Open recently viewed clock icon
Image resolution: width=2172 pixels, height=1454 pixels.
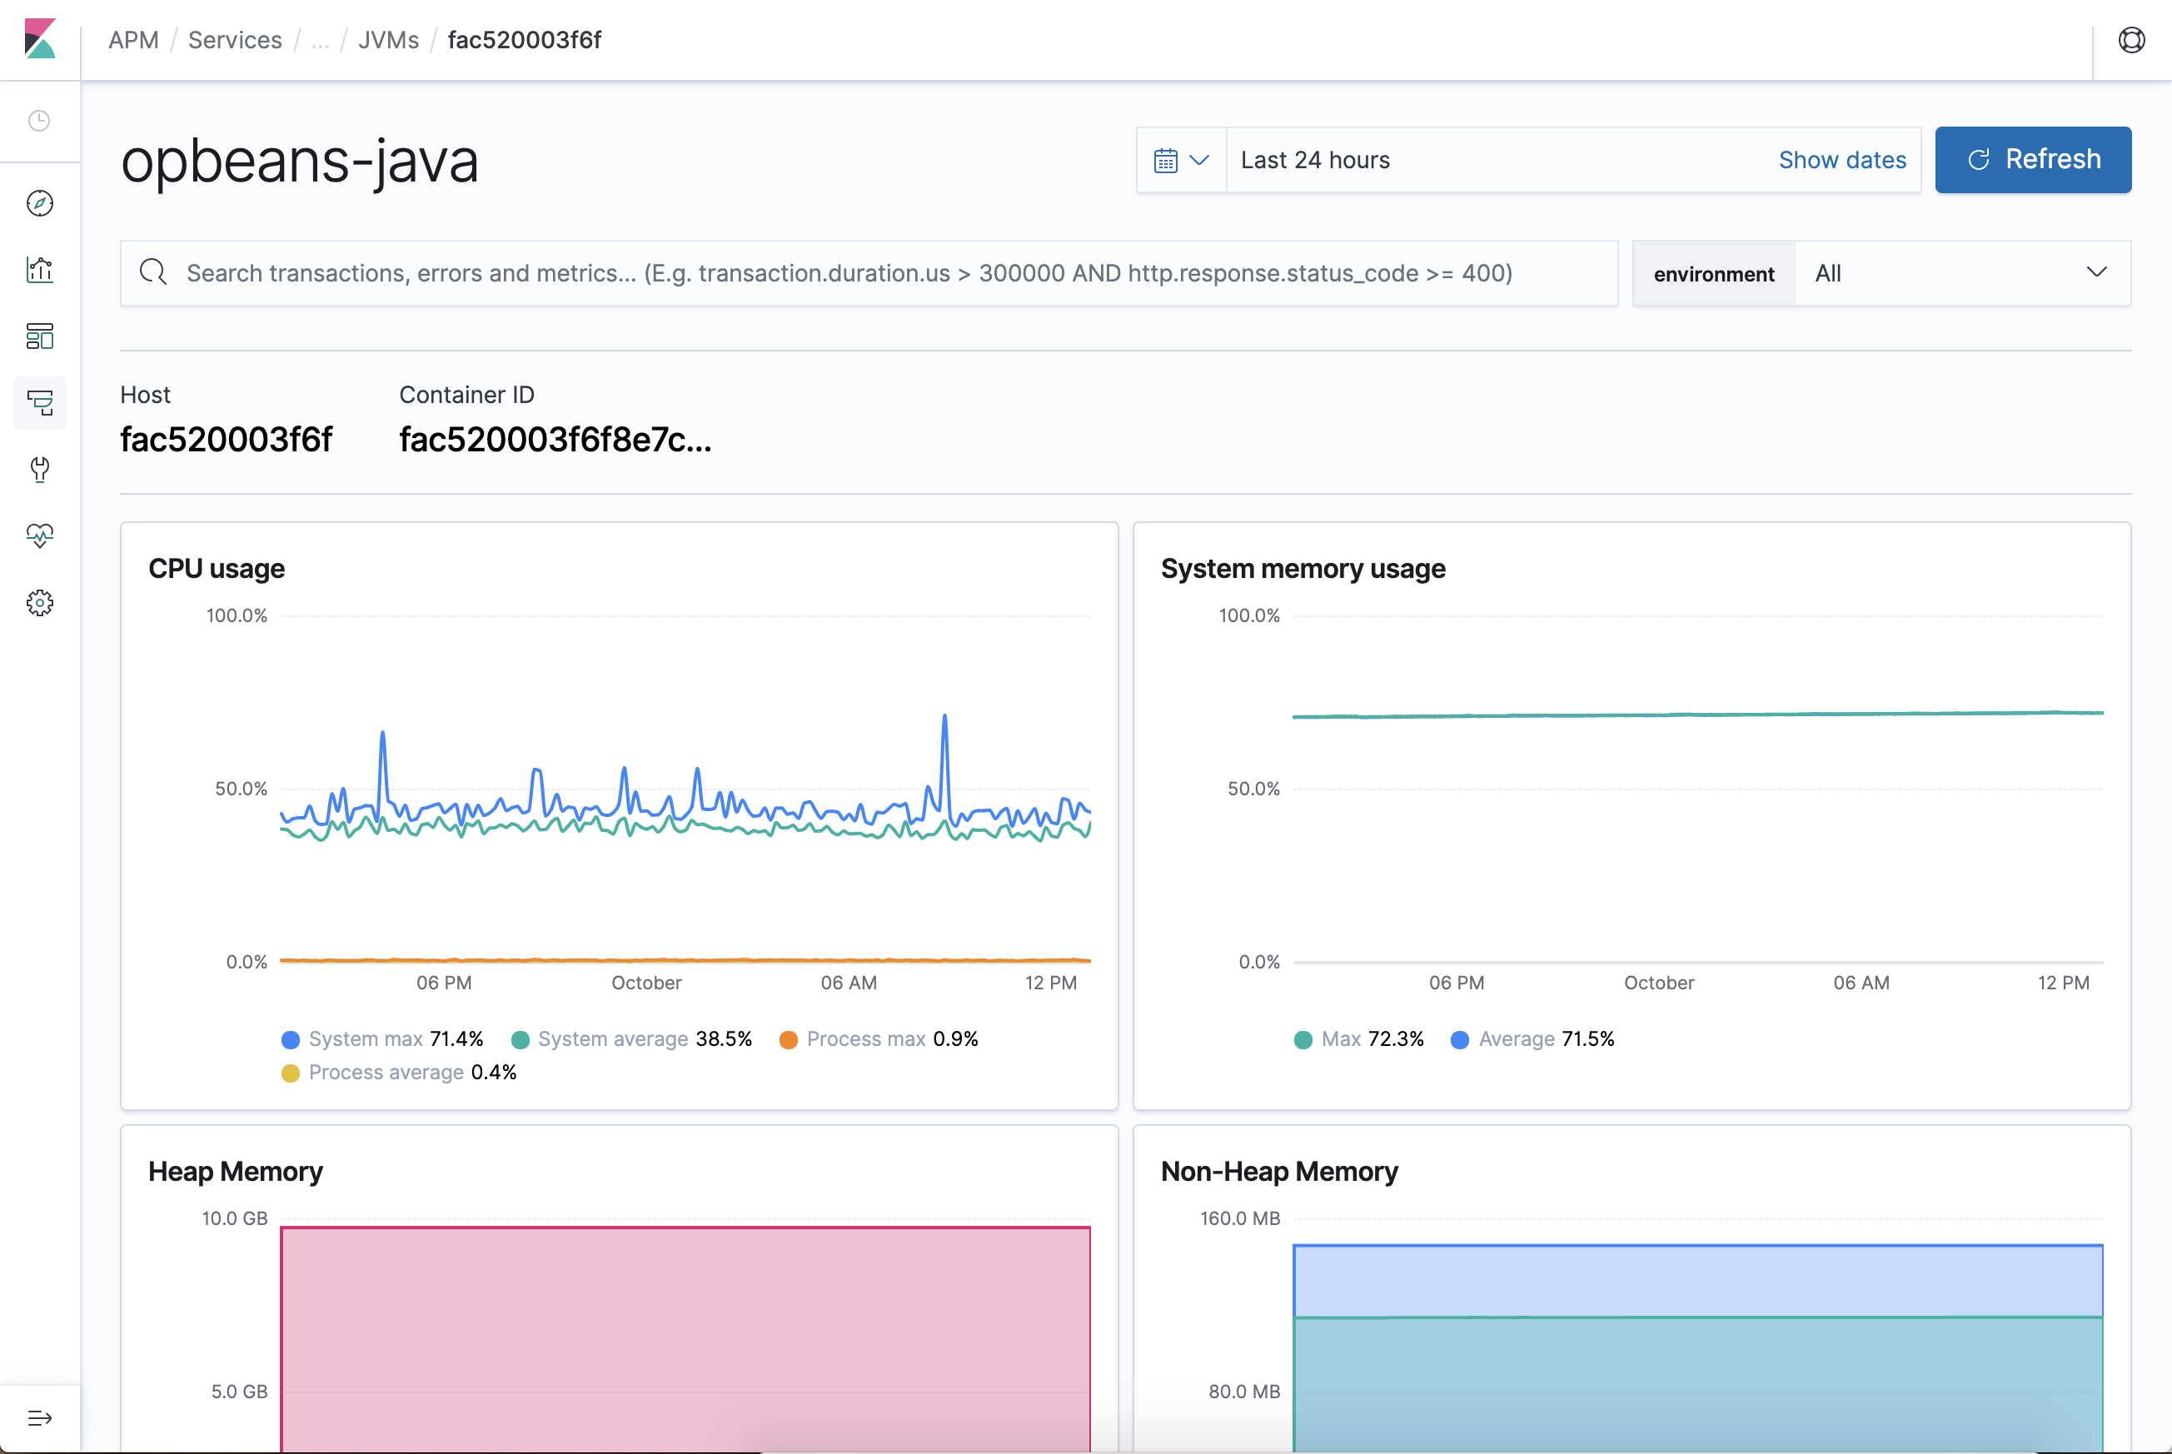point(39,121)
